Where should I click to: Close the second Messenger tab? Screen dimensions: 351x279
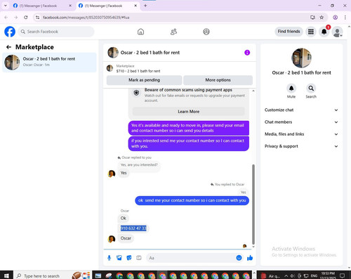tap(135, 6)
